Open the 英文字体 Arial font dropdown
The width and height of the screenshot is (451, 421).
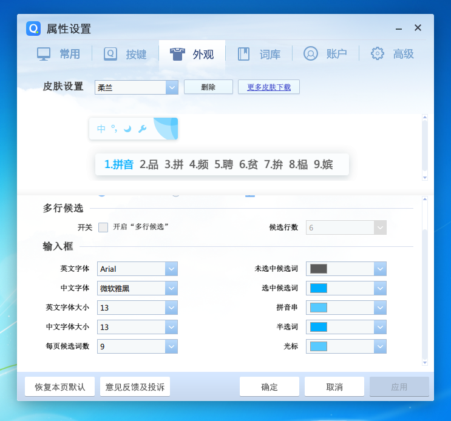(171, 269)
